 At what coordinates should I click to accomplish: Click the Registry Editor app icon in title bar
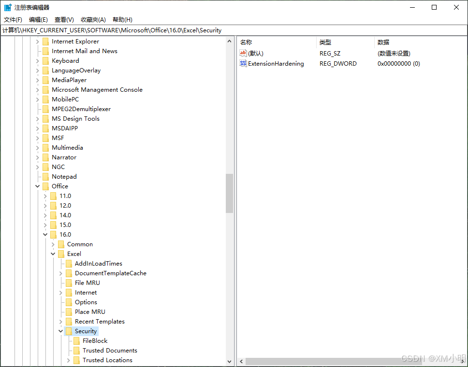pos(8,7)
